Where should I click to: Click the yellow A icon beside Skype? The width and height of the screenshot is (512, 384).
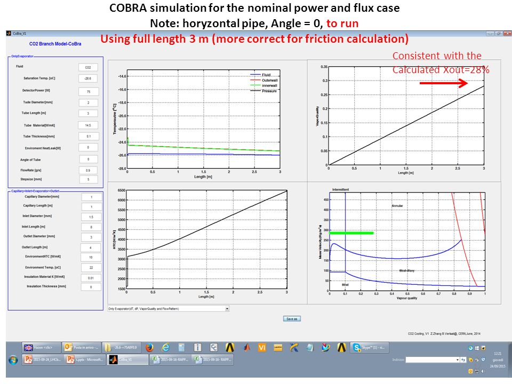tap(341, 348)
